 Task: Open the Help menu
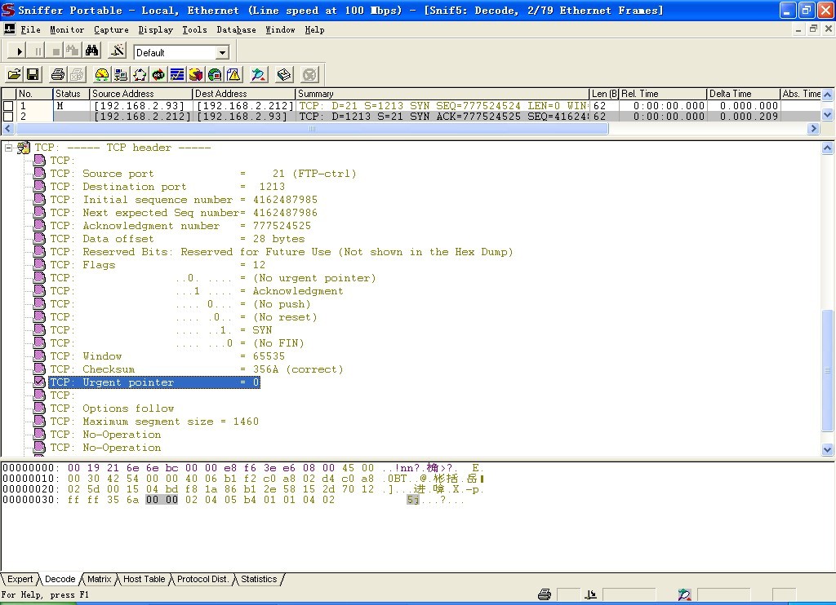314,30
